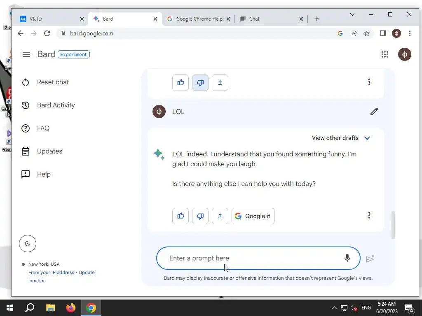Show hidden system tray icons
Viewport: 422px width, 316px height.
coord(334,308)
